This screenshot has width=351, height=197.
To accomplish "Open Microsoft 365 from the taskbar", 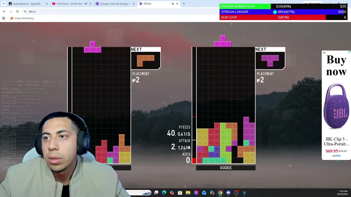I will pos(212,193).
